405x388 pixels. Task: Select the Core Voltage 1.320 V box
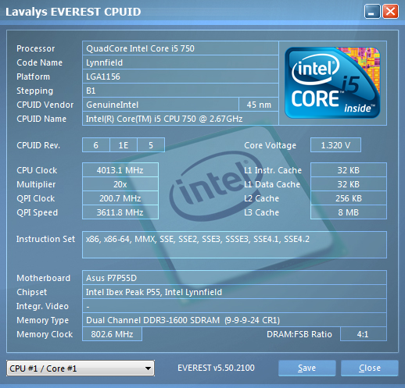(335, 145)
